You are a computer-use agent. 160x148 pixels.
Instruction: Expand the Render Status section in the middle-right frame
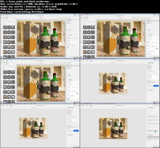click(x=150, y=90)
